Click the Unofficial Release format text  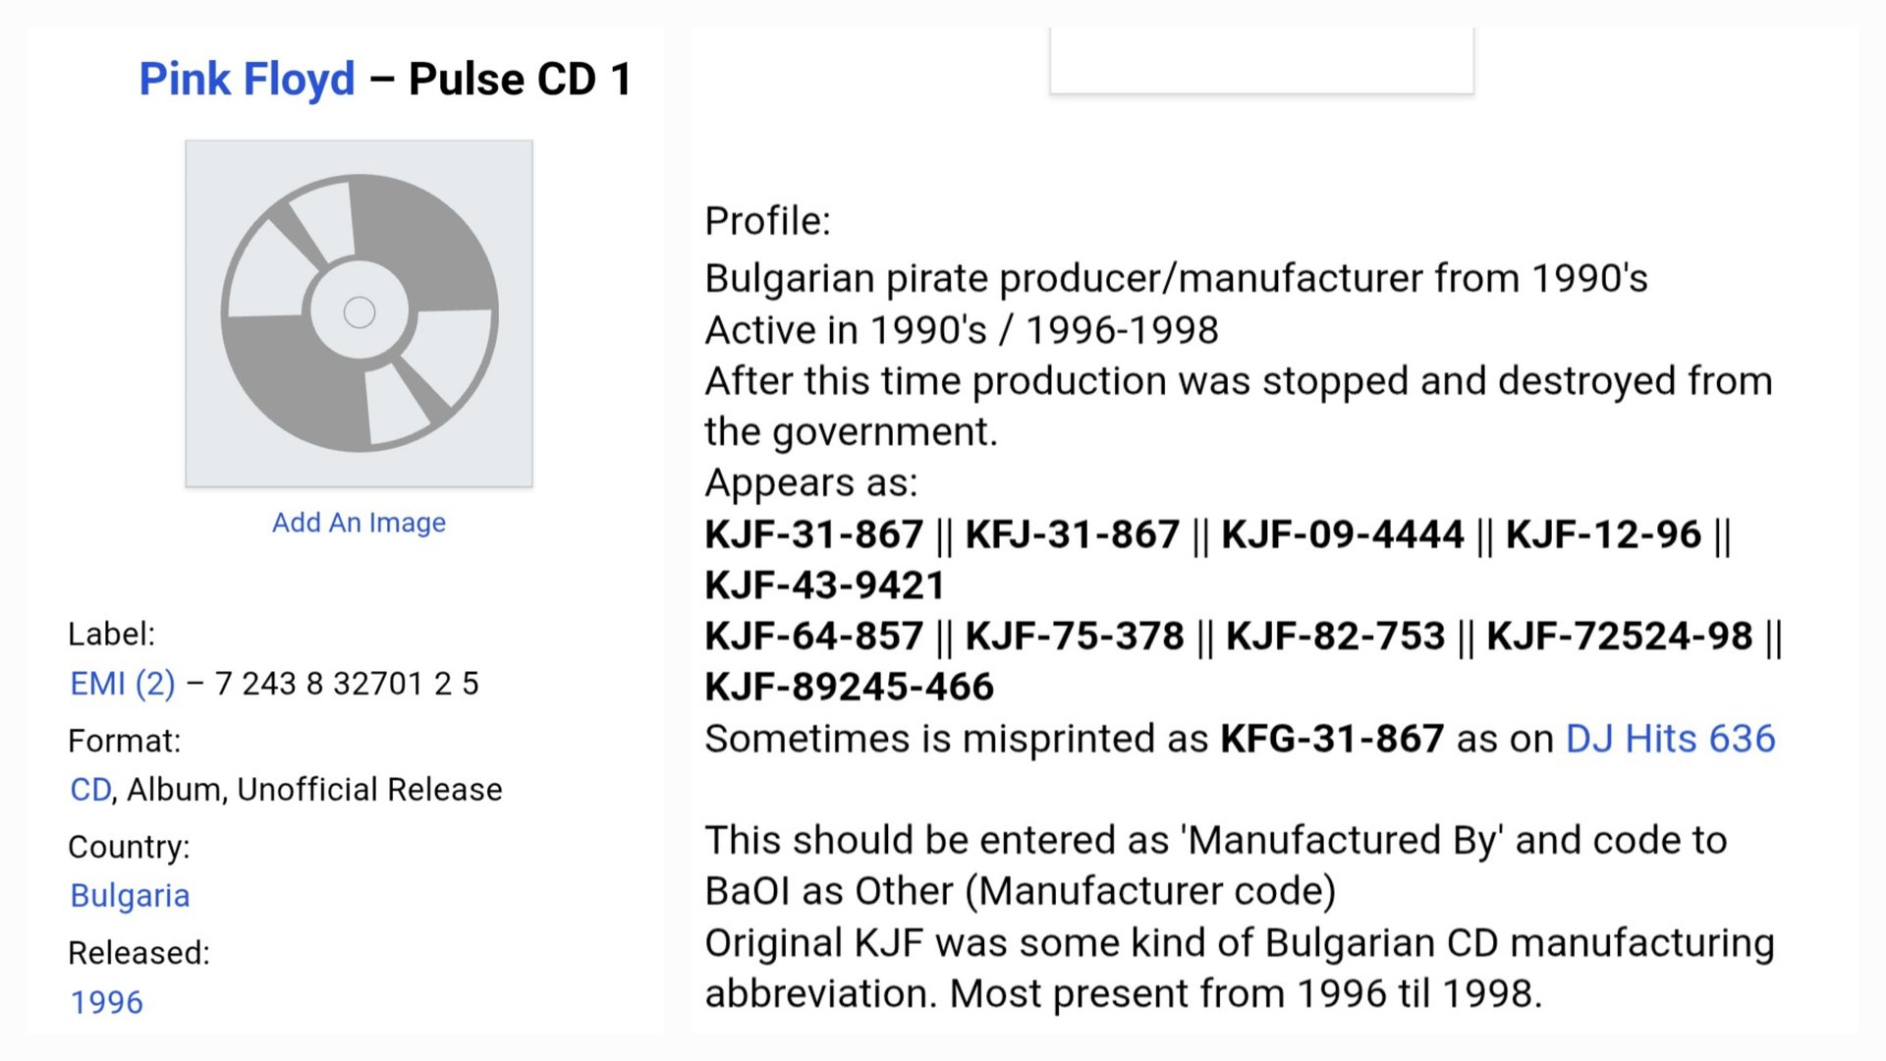pos(369,790)
